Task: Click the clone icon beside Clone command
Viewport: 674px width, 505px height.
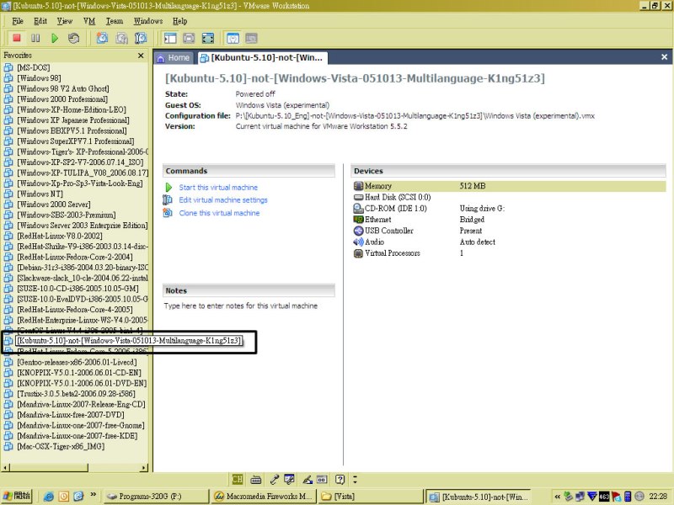Action: [x=168, y=213]
